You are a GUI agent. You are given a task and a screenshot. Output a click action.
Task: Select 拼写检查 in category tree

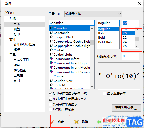point(20,70)
